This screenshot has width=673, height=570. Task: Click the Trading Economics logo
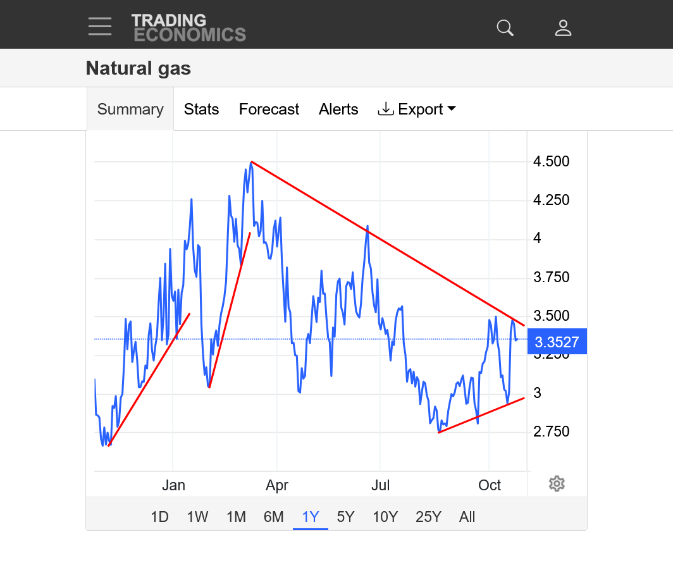click(x=188, y=28)
